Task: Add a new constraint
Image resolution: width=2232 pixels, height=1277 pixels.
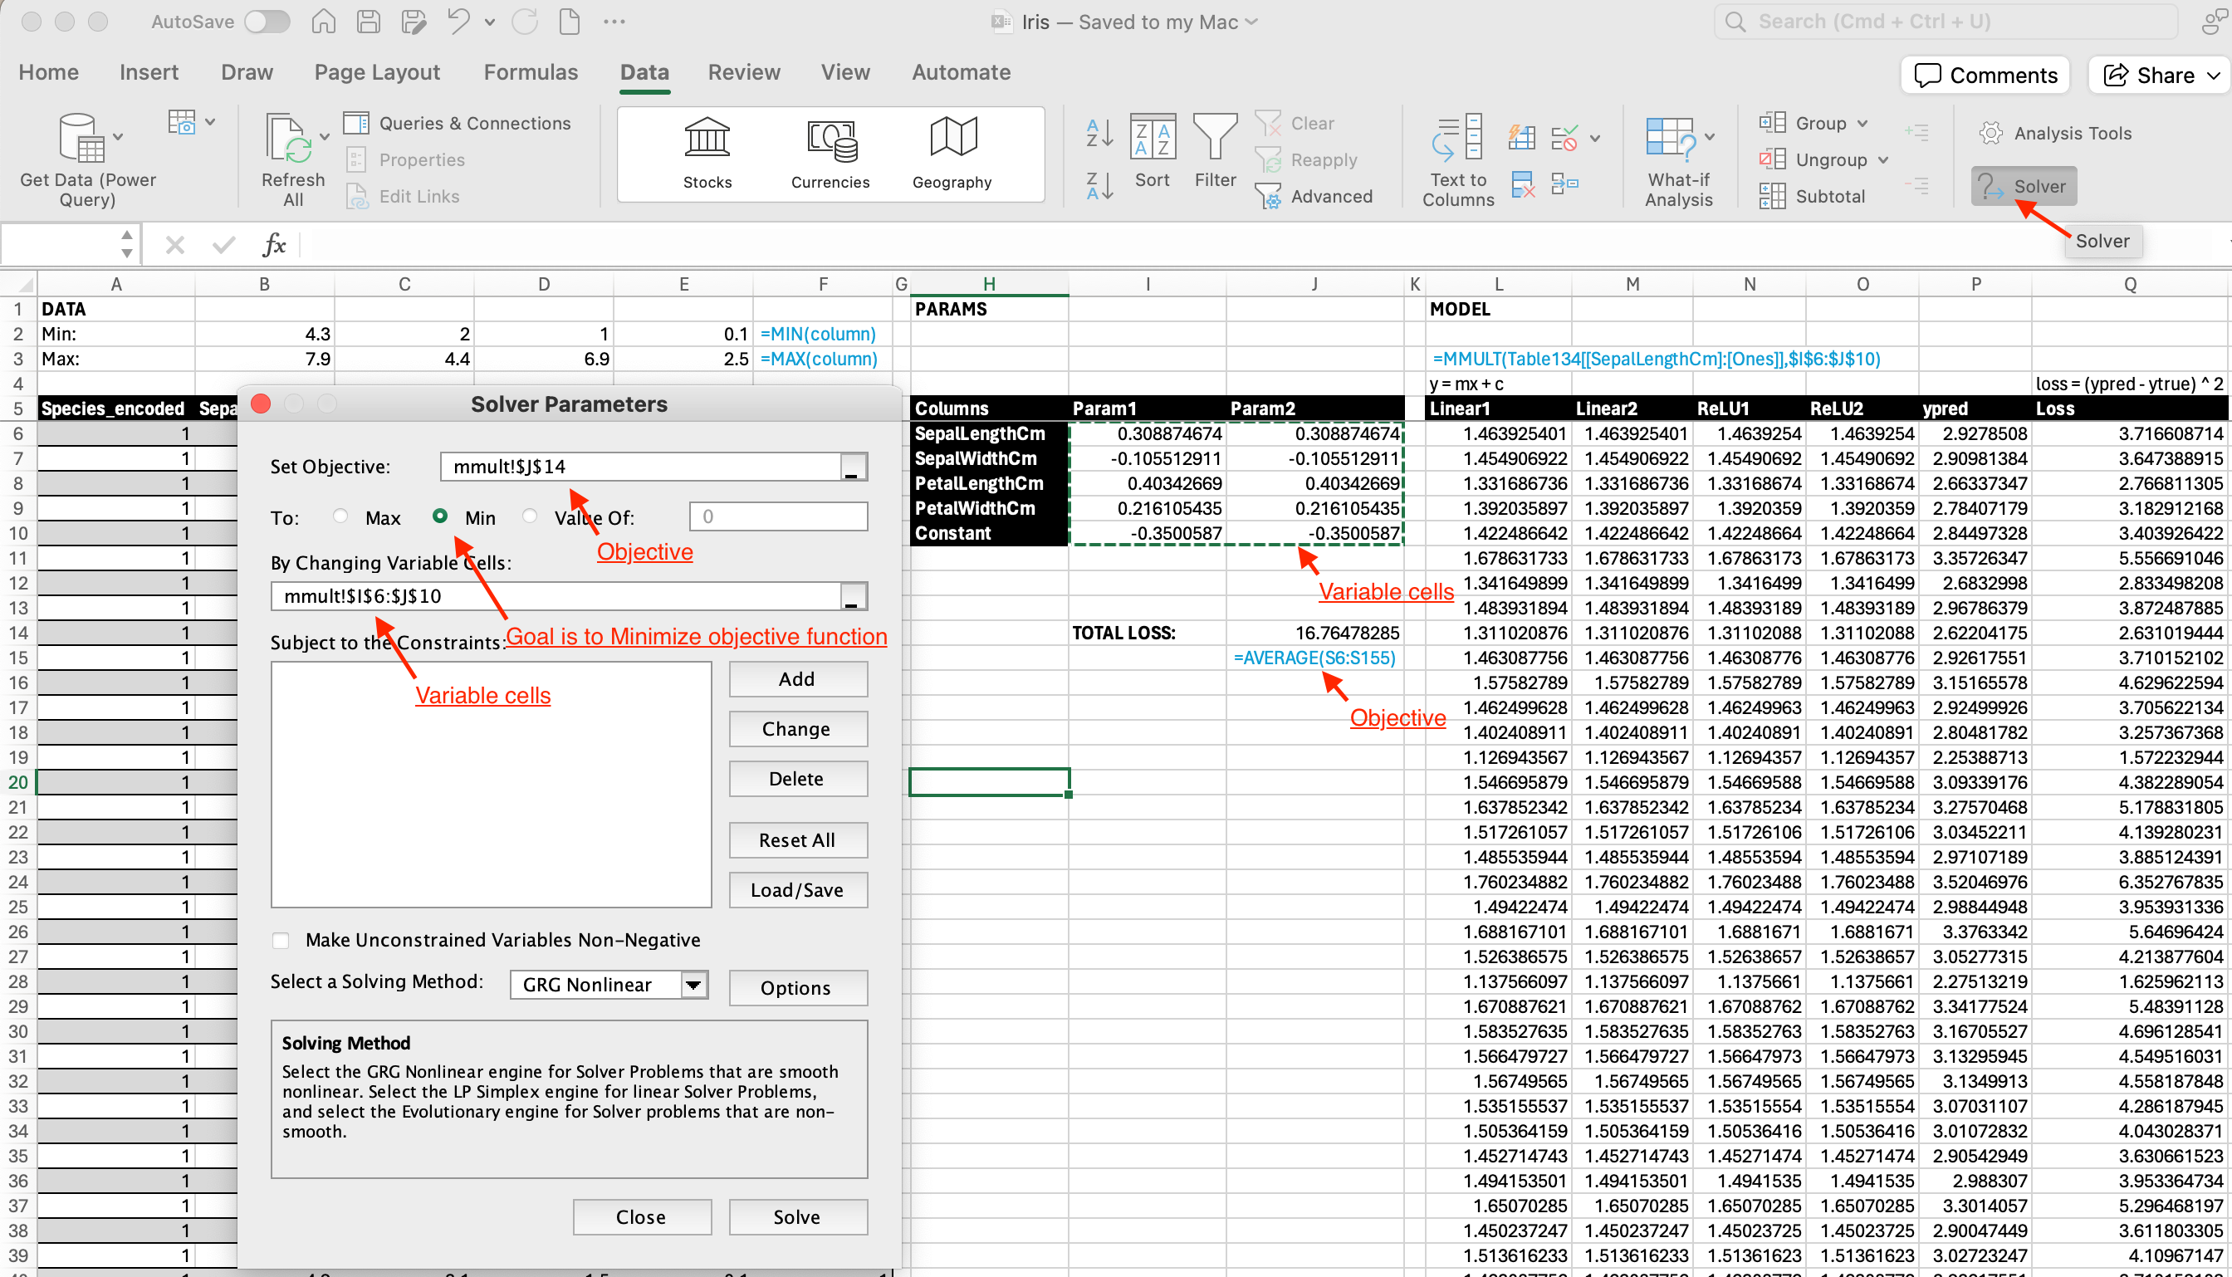Action: tap(797, 679)
